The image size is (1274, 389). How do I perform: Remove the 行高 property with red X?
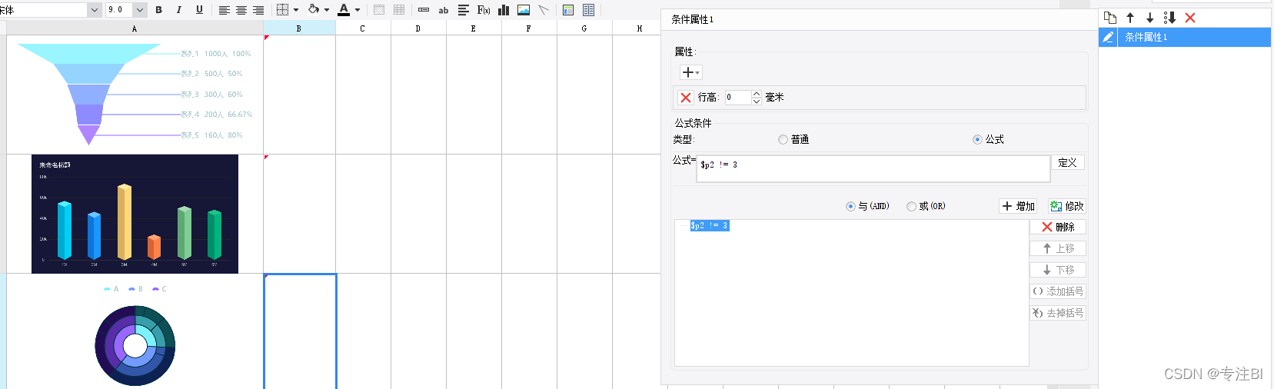click(686, 98)
